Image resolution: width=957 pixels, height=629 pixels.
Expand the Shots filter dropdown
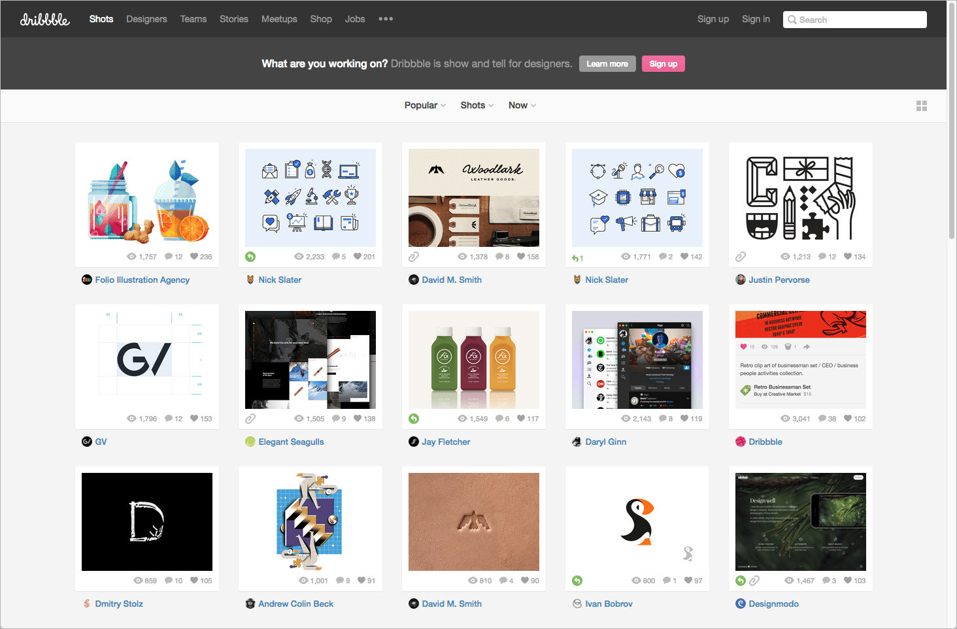477,105
